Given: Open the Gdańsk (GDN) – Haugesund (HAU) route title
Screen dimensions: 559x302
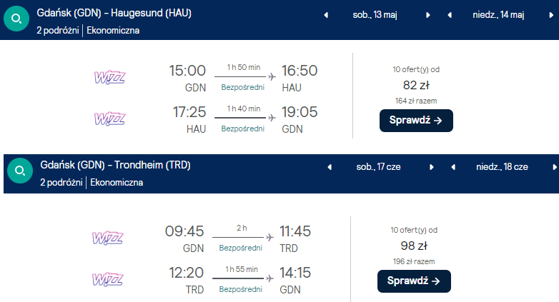Looking at the screenshot, I should 114,14.
